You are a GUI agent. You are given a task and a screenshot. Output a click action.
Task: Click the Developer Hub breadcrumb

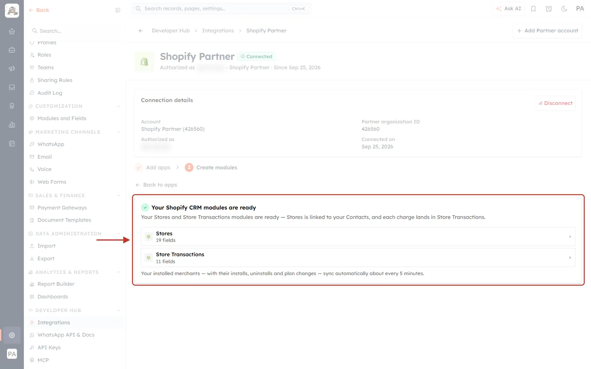point(171,31)
